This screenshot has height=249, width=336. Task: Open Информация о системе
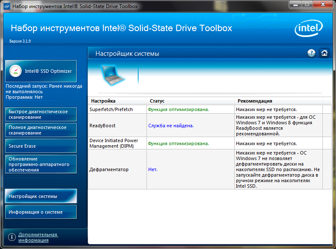[41, 212]
